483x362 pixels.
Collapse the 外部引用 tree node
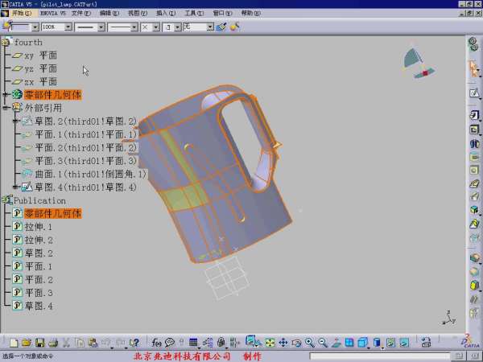coord(6,108)
